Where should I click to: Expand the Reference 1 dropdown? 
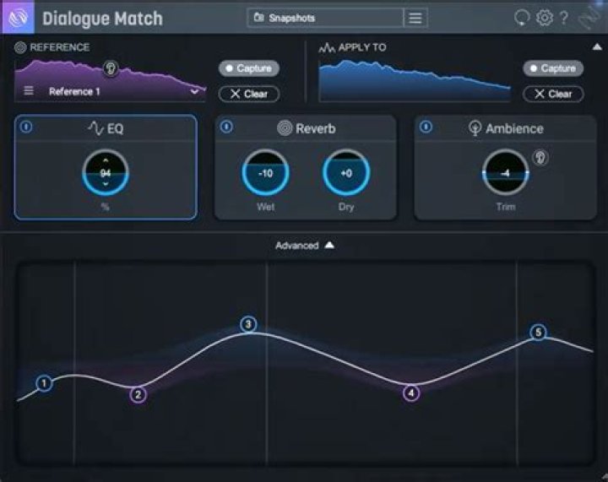(195, 91)
